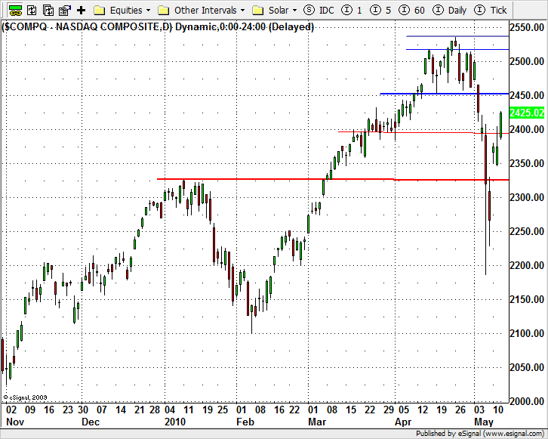Click the 2100.00 price axis label

click(x=527, y=333)
